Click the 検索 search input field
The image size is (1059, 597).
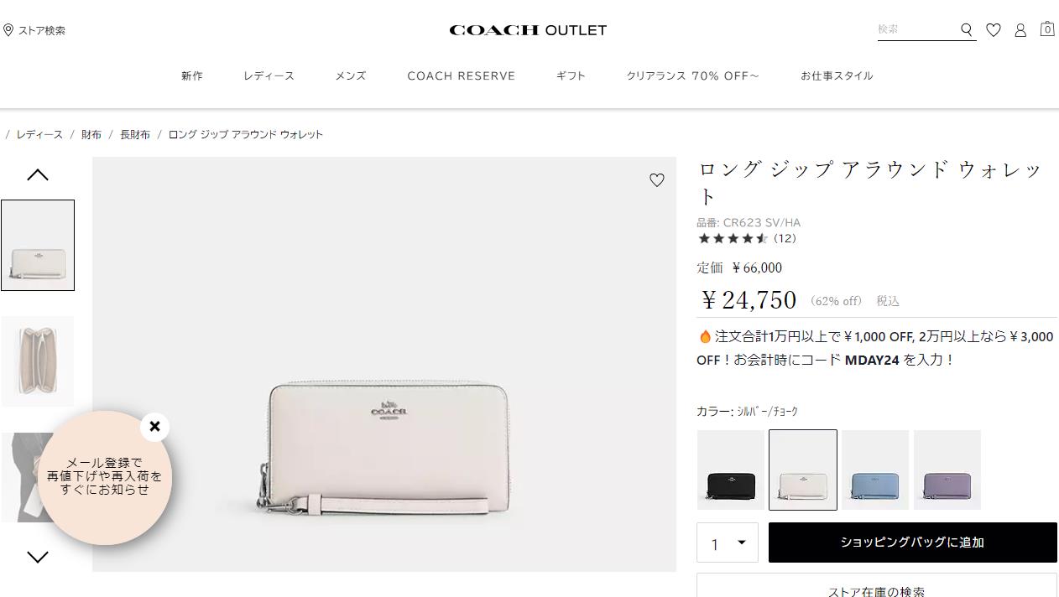(916, 29)
